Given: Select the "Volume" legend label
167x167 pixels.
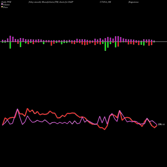Looking at the screenshot, I should tap(6, 5).
